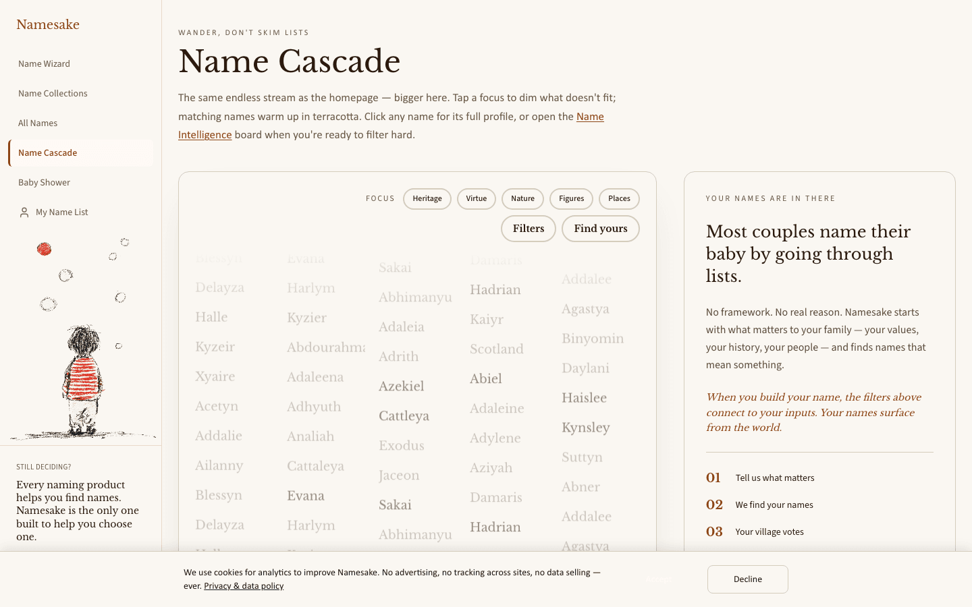Open the Privacy & data policy link
972x607 pixels.
pyautogui.click(x=244, y=586)
